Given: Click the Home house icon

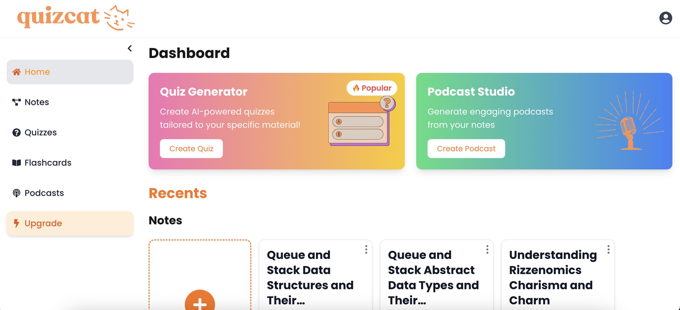Looking at the screenshot, I should [16, 72].
